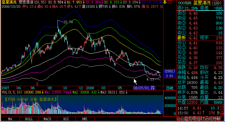Click the 2008 year label on the time axis
This screenshot has width=225, height=122.
(x=90, y=88)
